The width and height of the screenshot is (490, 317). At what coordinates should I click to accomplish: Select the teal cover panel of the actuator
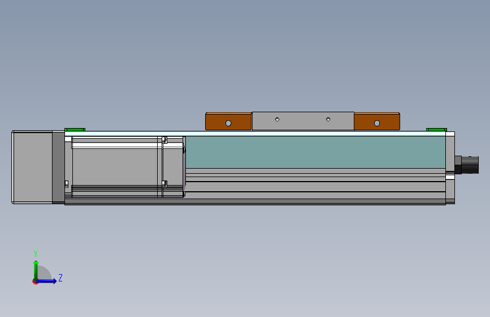[315, 152]
